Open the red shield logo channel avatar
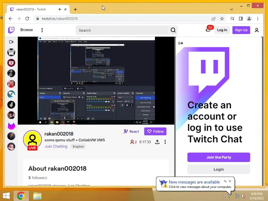 (11, 63)
